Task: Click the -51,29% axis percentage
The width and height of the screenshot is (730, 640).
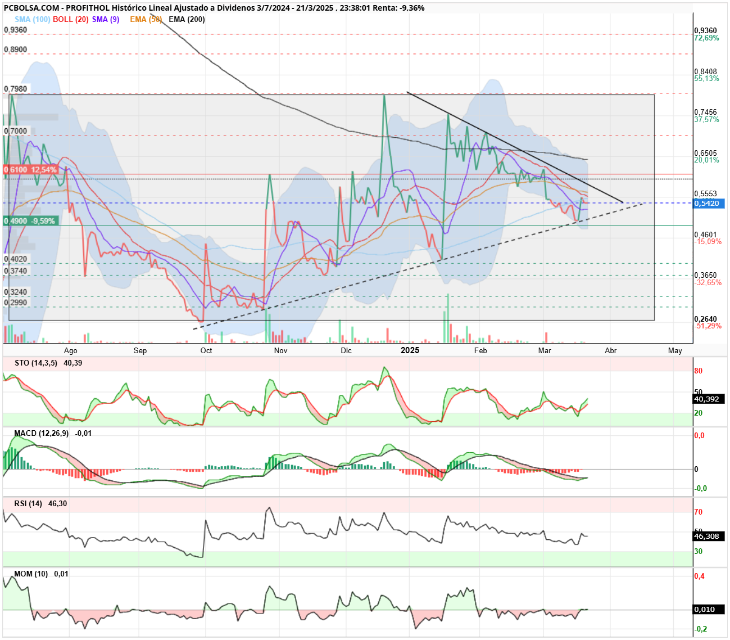Action: click(x=708, y=326)
